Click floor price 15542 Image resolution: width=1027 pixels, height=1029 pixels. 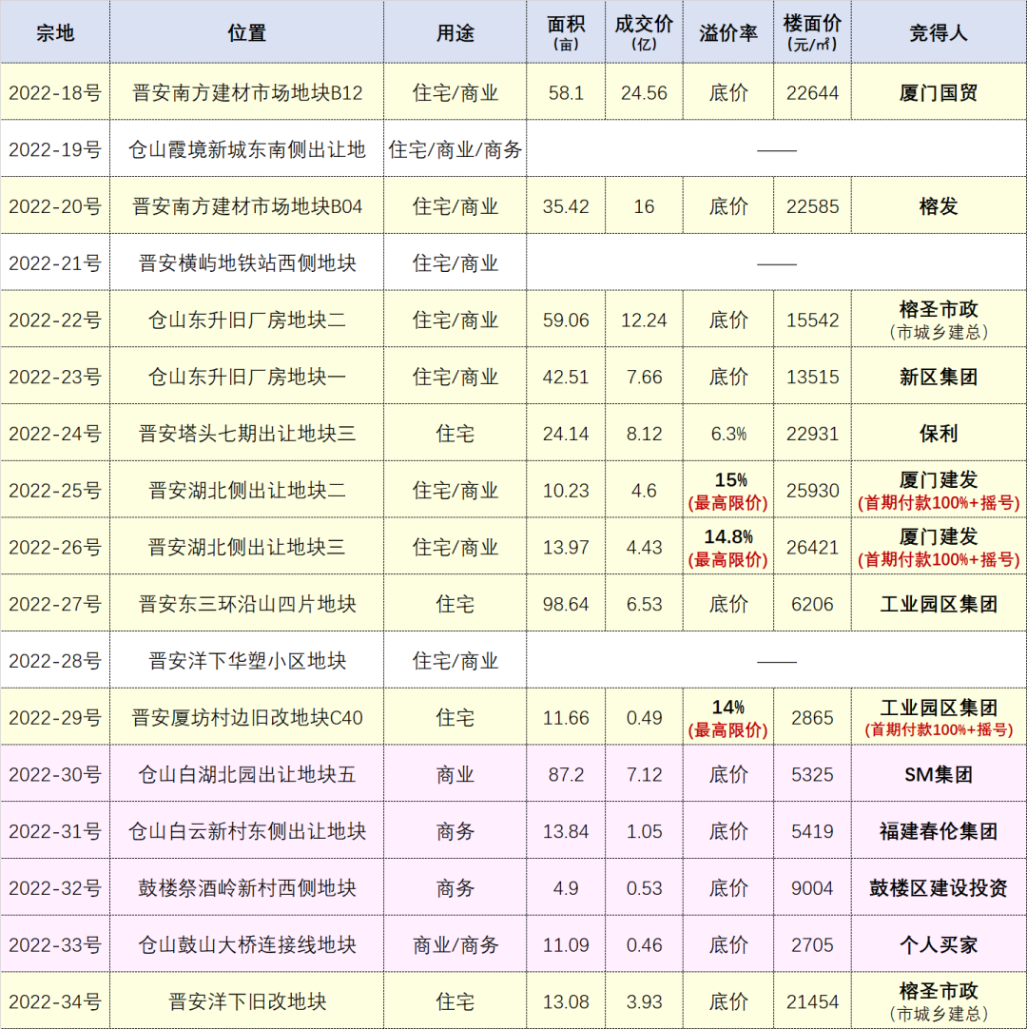[x=812, y=320]
